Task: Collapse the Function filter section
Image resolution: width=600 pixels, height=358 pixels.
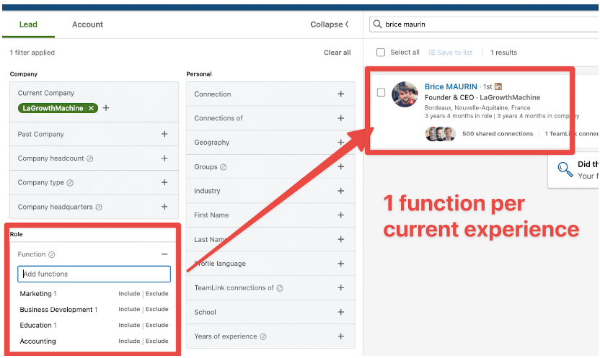Action: click(164, 254)
